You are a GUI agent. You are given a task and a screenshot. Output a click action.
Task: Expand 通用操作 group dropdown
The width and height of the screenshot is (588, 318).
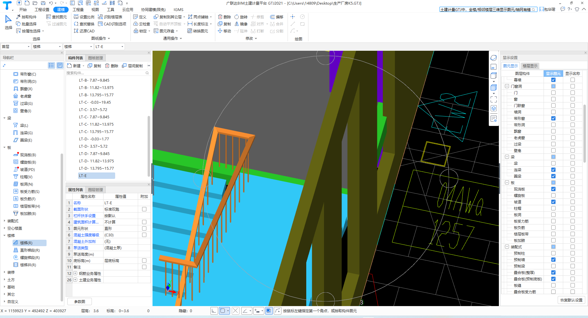click(x=172, y=38)
